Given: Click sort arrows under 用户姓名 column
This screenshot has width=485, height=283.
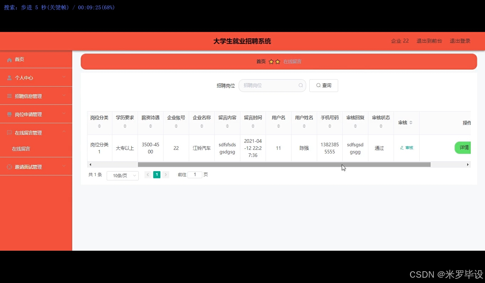Looking at the screenshot, I should click(x=304, y=126).
